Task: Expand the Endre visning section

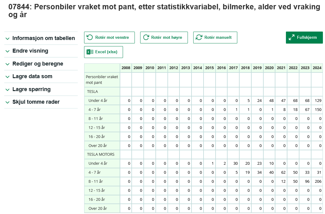Action: 30,51
